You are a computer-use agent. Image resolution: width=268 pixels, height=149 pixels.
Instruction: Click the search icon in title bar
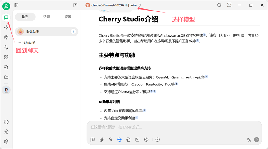click(219, 5)
